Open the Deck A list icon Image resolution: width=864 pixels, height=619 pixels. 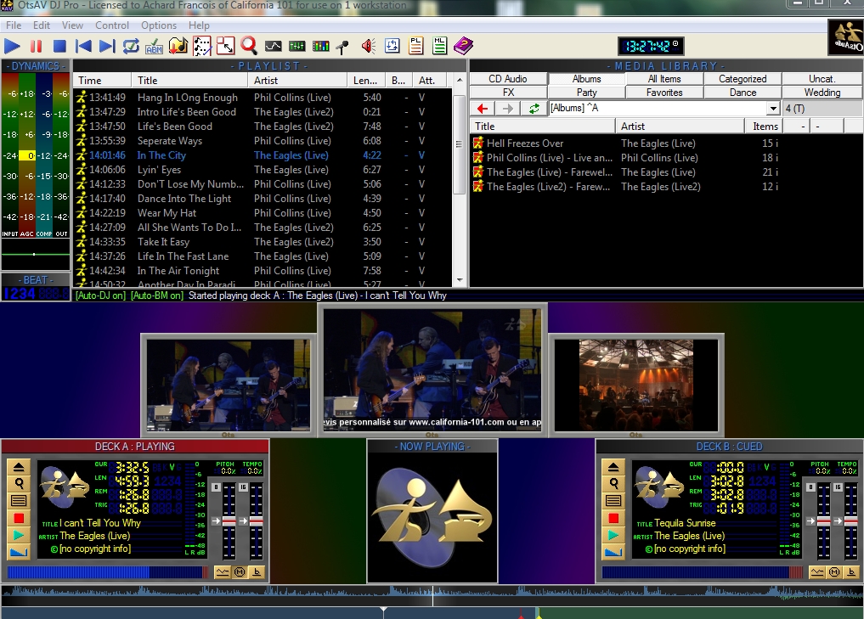19,501
